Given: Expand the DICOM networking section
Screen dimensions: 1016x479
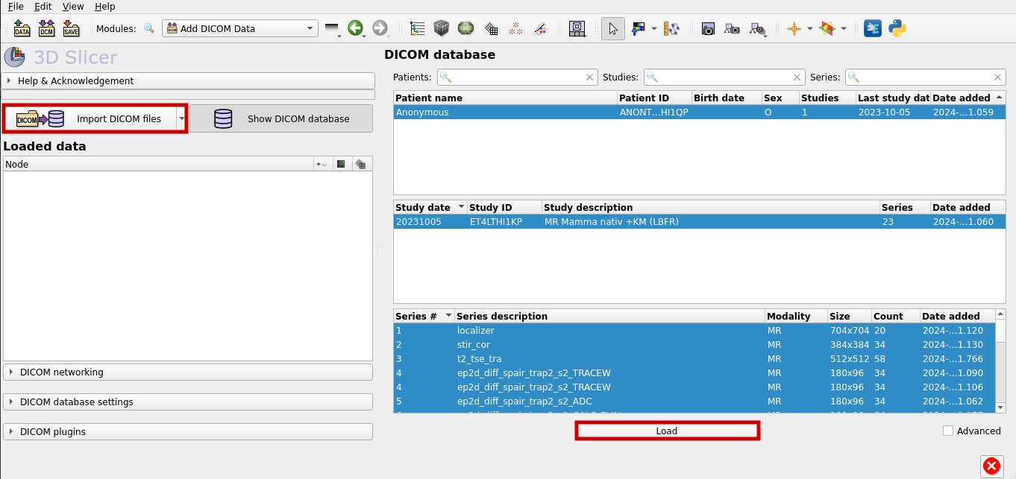Looking at the screenshot, I should [188, 372].
